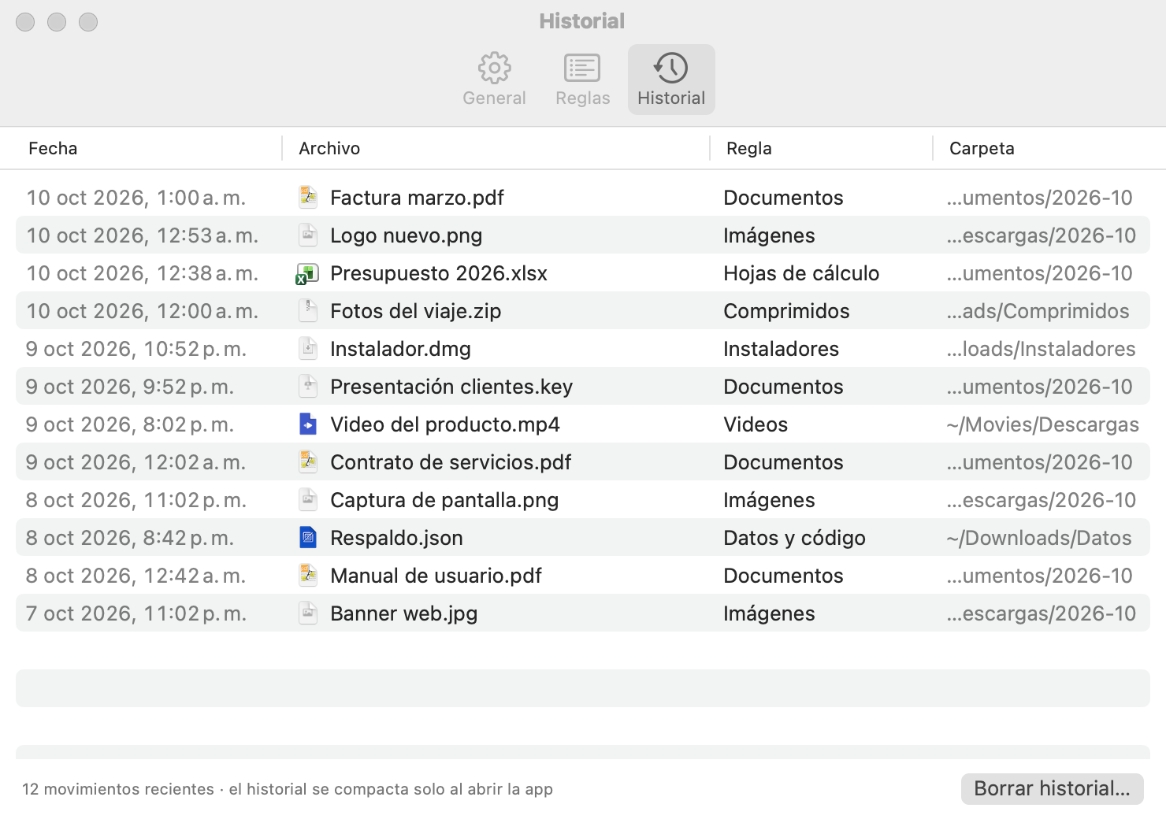Image resolution: width=1166 pixels, height=819 pixels.
Task: Switch to the Reglas tab
Action: (x=582, y=80)
